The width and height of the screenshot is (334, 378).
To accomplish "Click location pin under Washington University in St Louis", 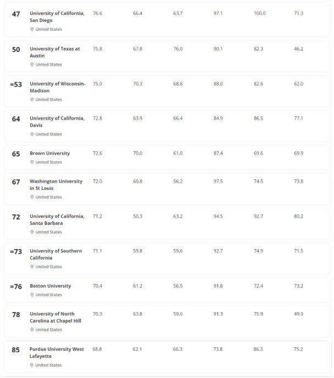I will [x=32, y=197].
